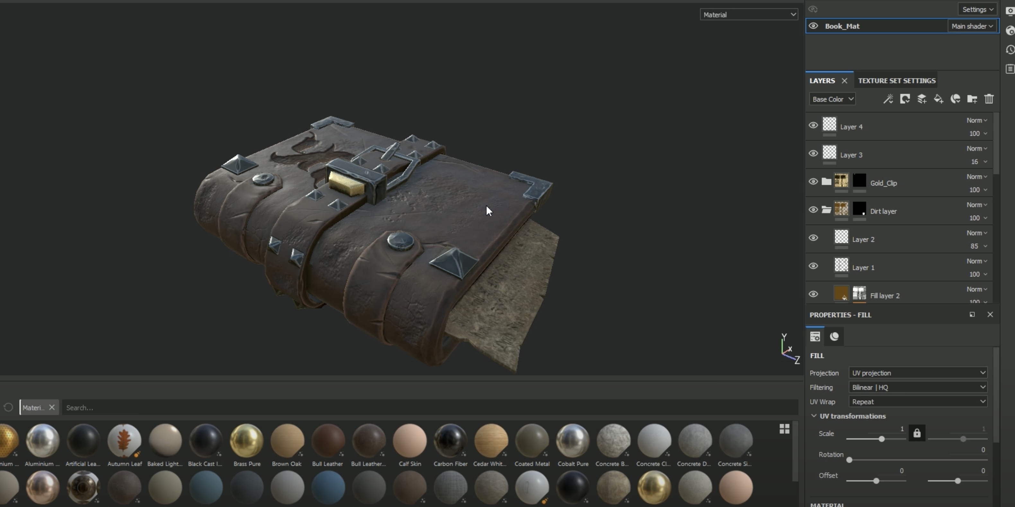Image resolution: width=1015 pixels, height=507 pixels.
Task: Add a new paint layer
Action: 922,99
